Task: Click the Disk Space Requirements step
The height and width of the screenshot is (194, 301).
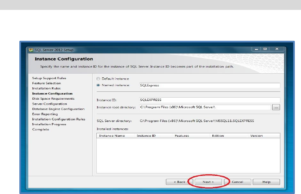Action: click(x=53, y=99)
